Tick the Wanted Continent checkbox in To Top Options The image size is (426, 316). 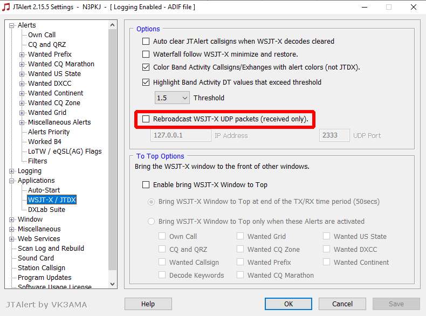pos(327,262)
